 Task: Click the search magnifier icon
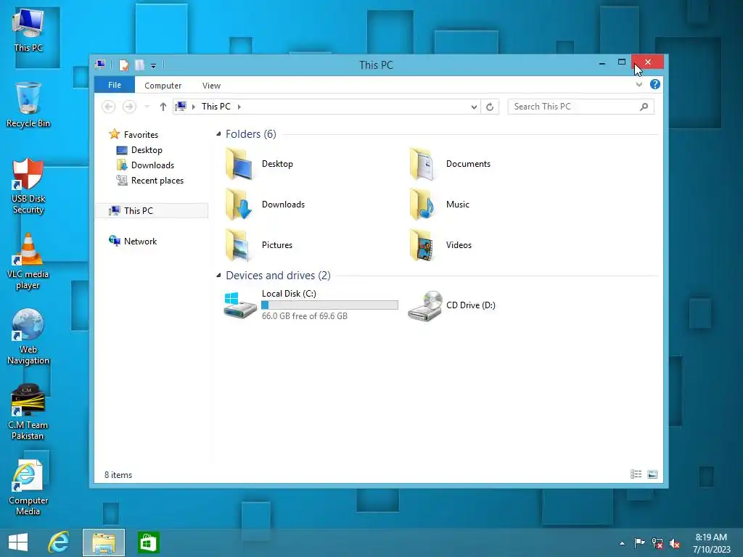pos(644,107)
